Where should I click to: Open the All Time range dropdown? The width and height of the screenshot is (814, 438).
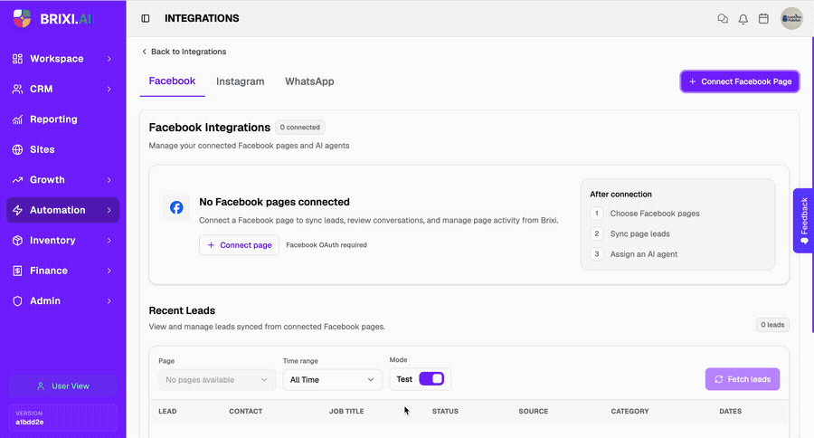(x=332, y=380)
